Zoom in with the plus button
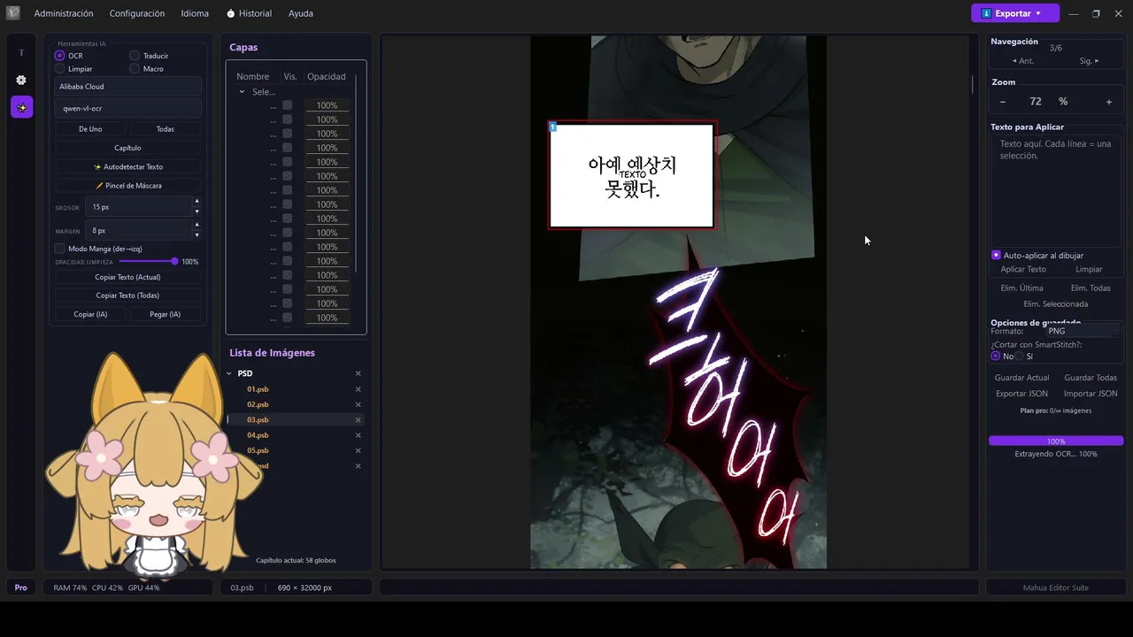The image size is (1133, 637). click(x=1109, y=102)
